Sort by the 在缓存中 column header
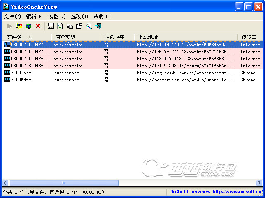 pyautogui.click(x=118, y=37)
